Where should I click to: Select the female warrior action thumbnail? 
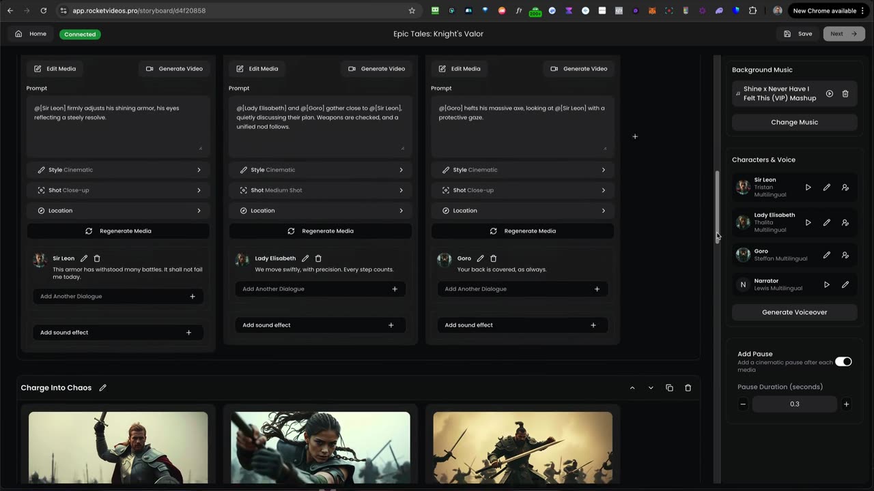(x=320, y=447)
